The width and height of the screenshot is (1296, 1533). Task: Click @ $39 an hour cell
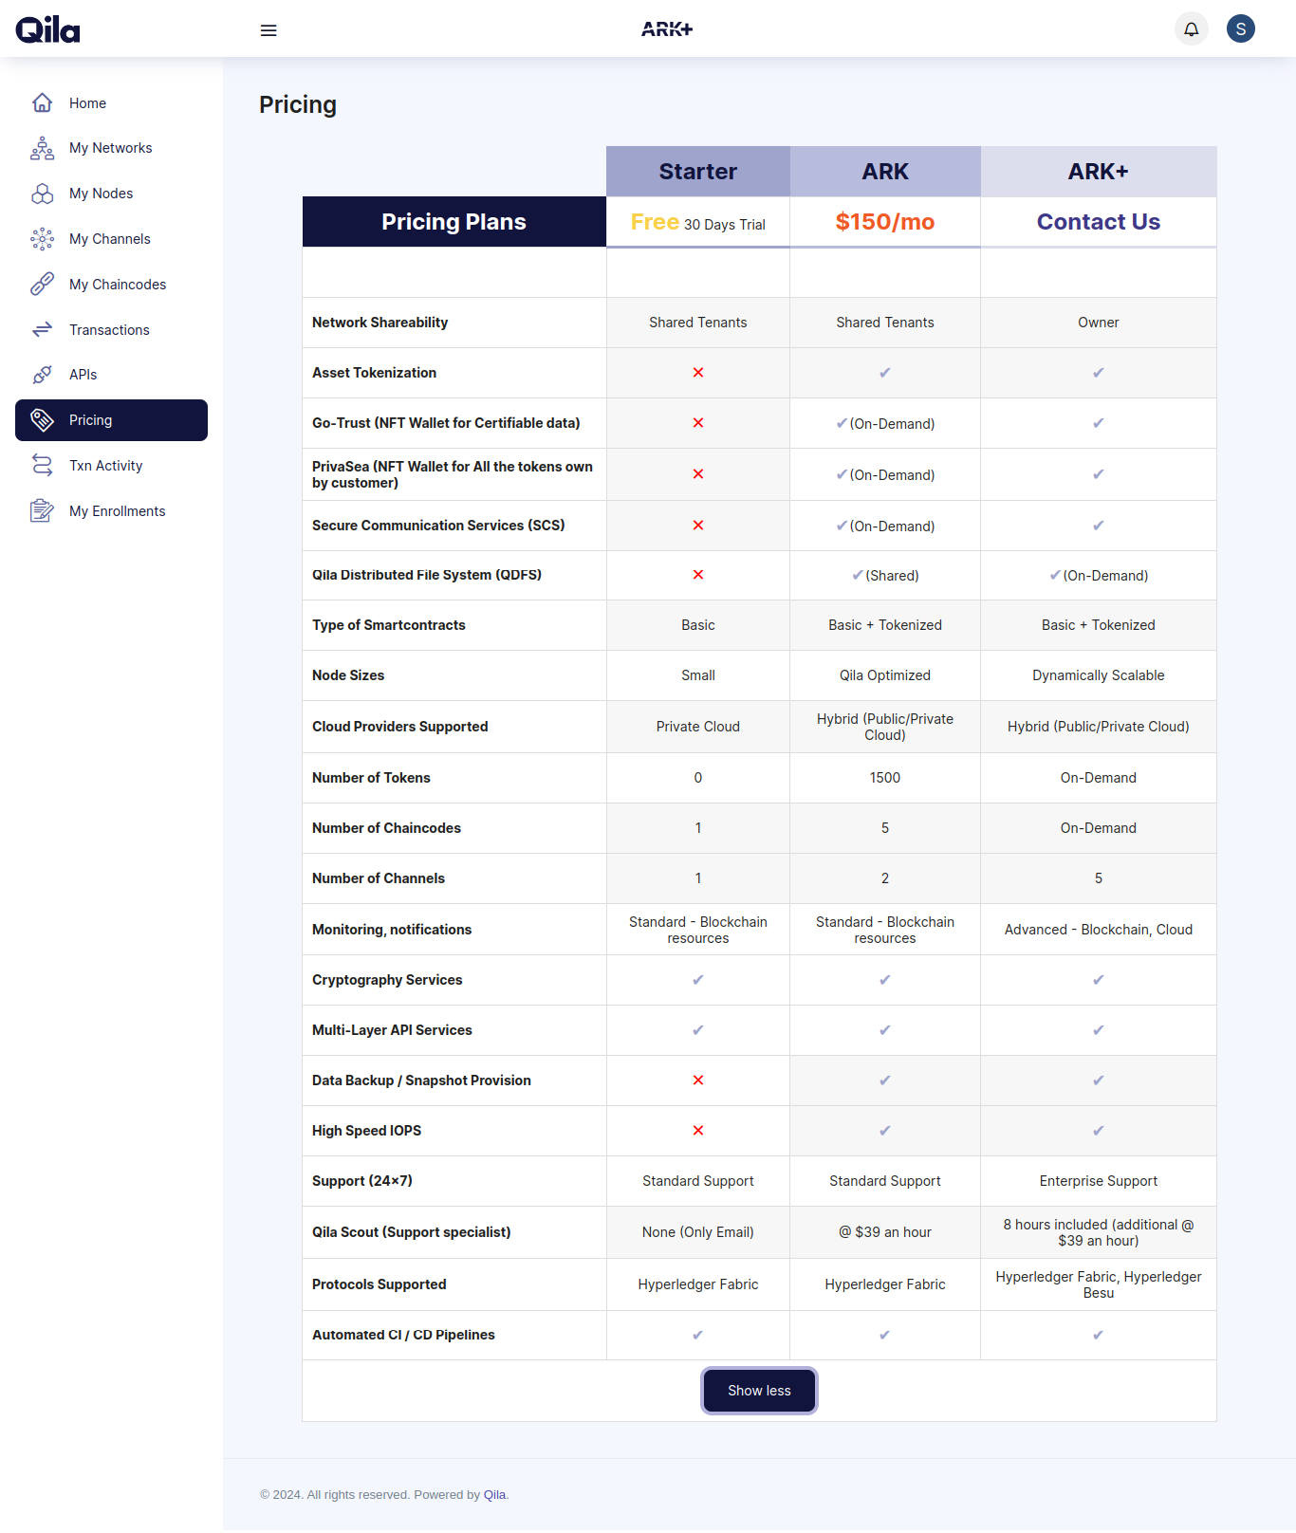[885, 1232]
